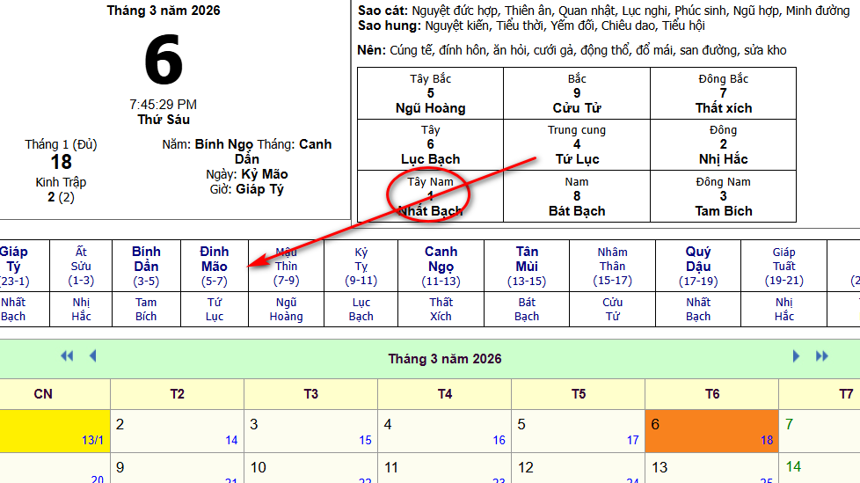Go to previous year with double left arrow
The width and height of the screenshot is (860, 483).
tap(67, 356)
